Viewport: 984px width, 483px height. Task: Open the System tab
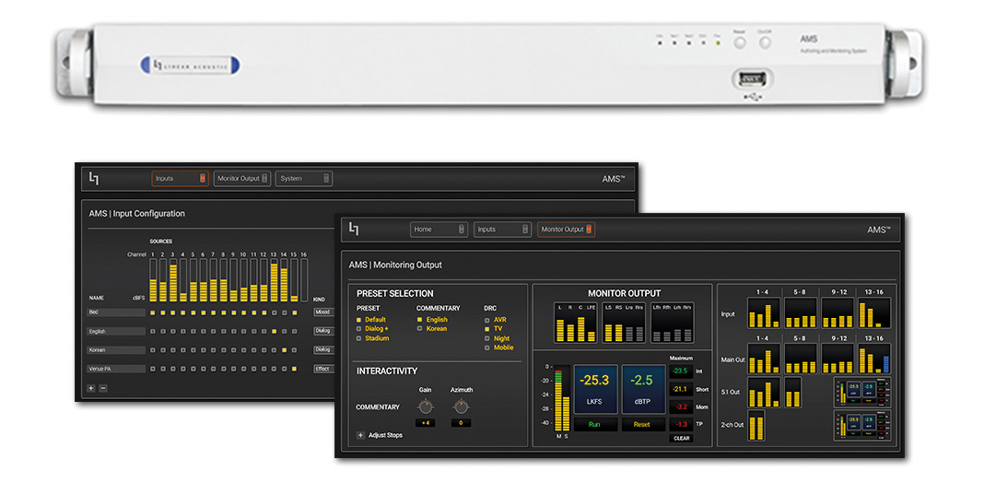coord(304,179)
